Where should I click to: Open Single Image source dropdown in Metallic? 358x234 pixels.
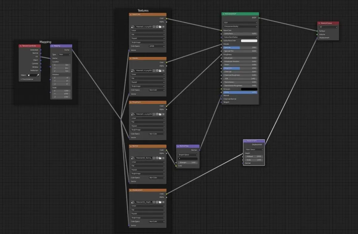[148, 86]
